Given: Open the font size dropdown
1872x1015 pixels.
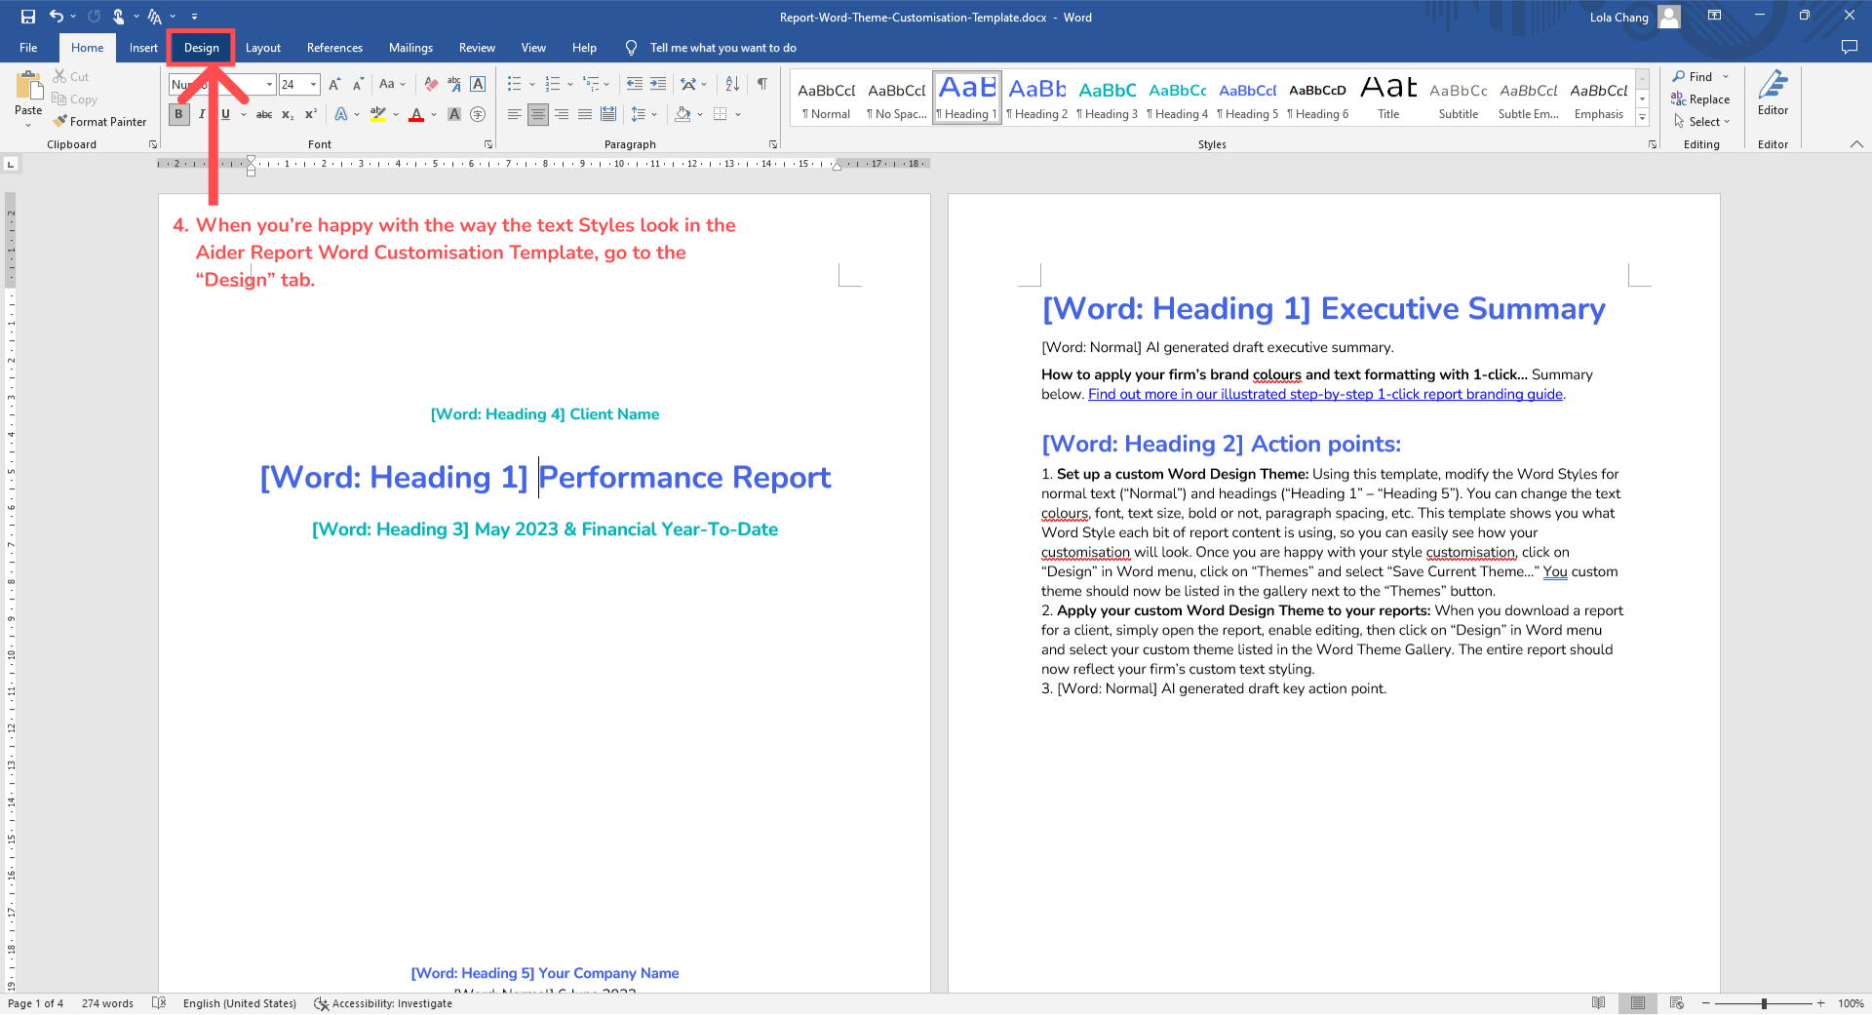Looking at the screenshot, I should point(313,85).
